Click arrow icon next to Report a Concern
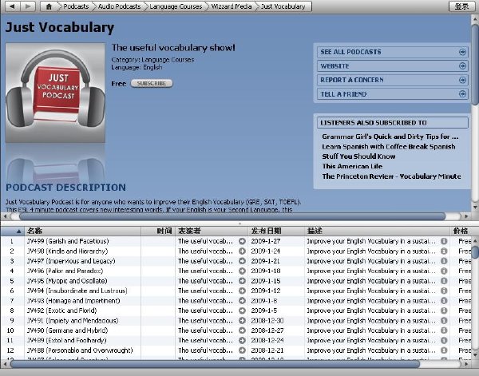Screen dimensions: 479x376 pyautogui.click(x=462, y=80)
